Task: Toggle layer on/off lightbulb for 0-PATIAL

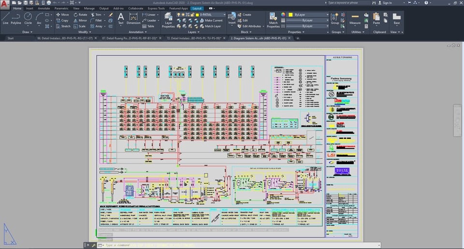Action: click(178, 14)
